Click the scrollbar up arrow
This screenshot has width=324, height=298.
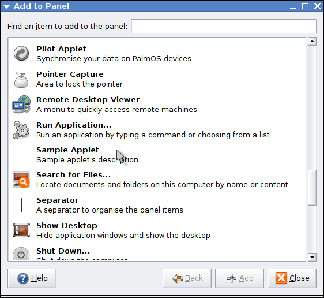[312, 42]
